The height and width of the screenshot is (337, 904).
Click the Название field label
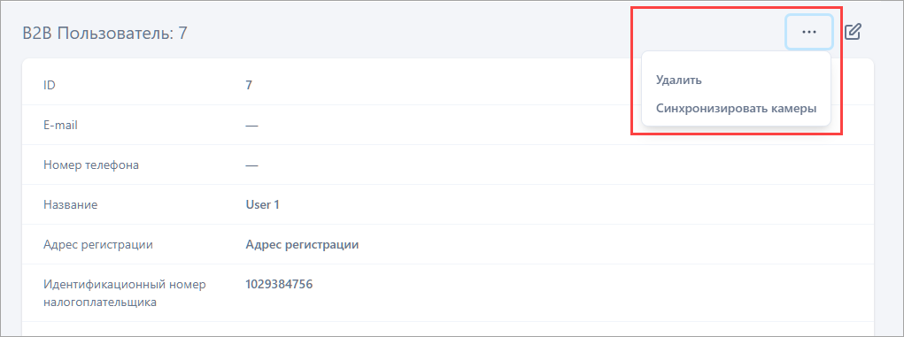pyautogui.click(x=70, y=204)
